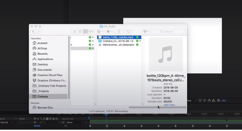Toggle the layer's quality switch
This screenshot has height=131, width=242.
coord(41,122)
